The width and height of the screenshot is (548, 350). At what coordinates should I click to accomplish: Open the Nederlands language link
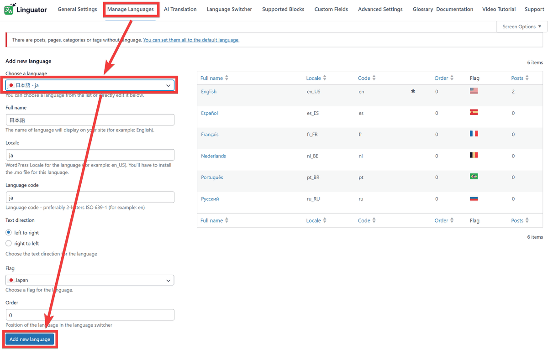(x=213, y=156)
